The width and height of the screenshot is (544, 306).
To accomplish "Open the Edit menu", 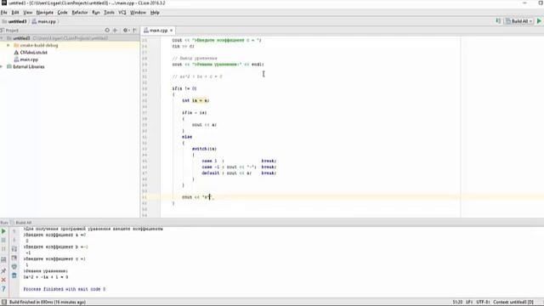I will point(15,13).
